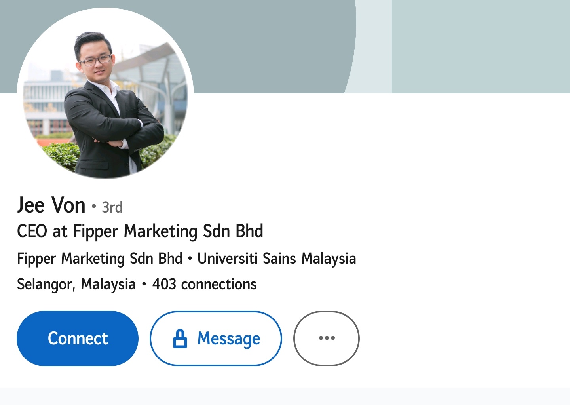The height and width of the screenshot is (405, 570).
Task: Open Jee Von's circular profile photo
Action: [105, 93]
